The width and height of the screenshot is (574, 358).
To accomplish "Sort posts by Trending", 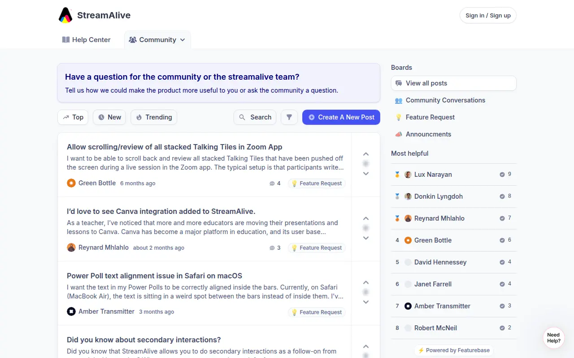I will (154, 117).
